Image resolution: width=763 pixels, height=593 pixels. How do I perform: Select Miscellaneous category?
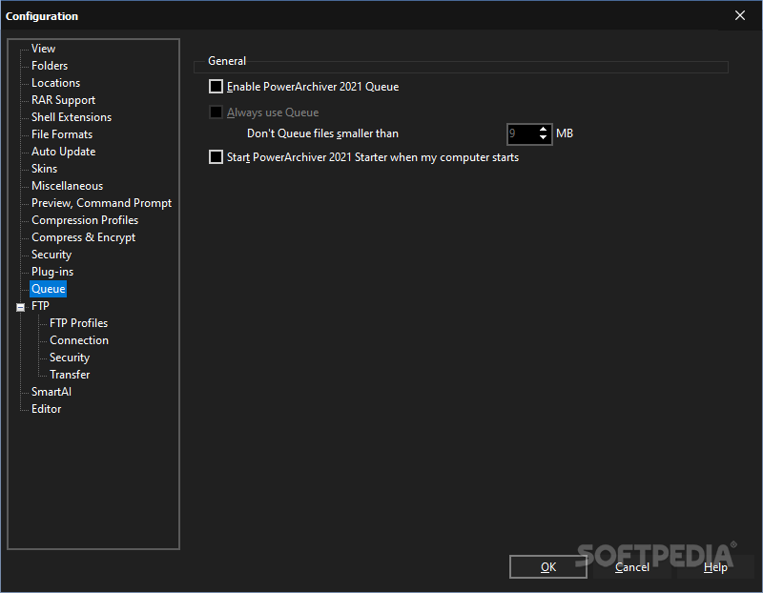tap(67, 186)
